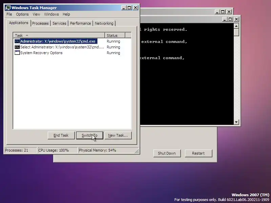The width and height of the screenshot is (271, 203).
Task: Click cmd icon of the Administrator cmd.exe task
Action: point(17,41)
